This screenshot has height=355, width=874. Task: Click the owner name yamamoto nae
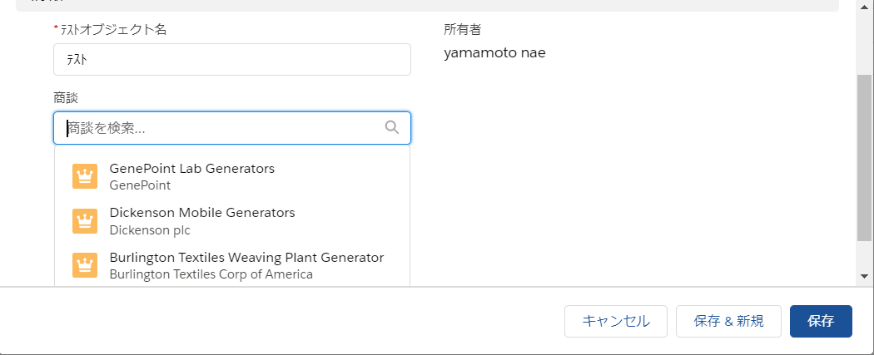click(495, 53)
